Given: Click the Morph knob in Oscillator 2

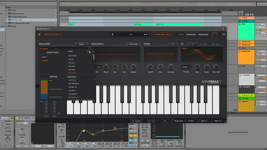Looking at the screenshot, I should click(106, 67).
